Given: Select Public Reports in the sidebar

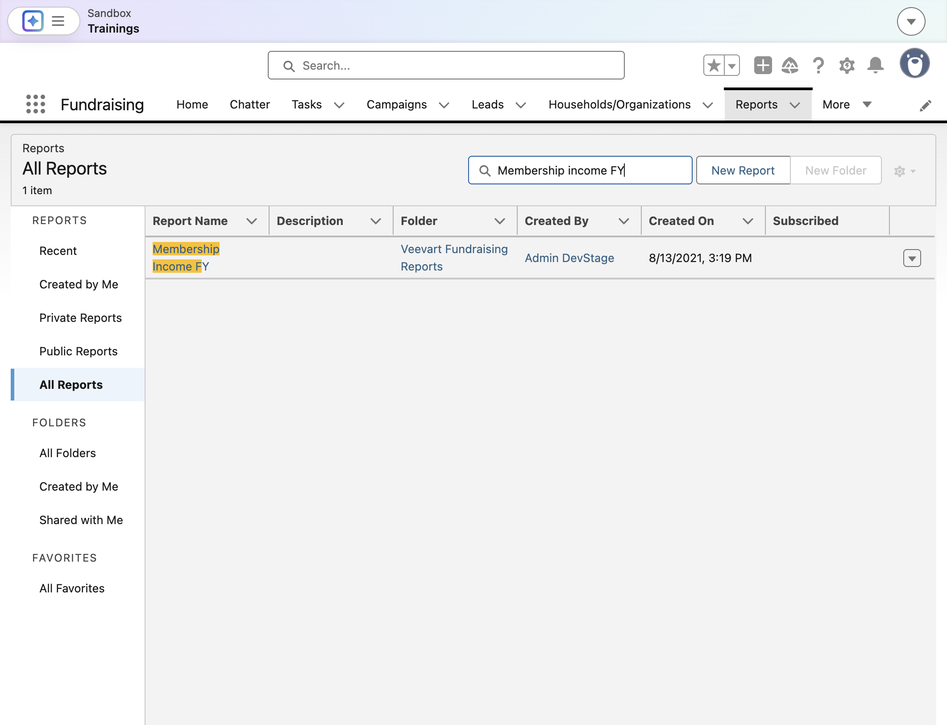Looking at the screenshot, I should [x=78, y=351].
